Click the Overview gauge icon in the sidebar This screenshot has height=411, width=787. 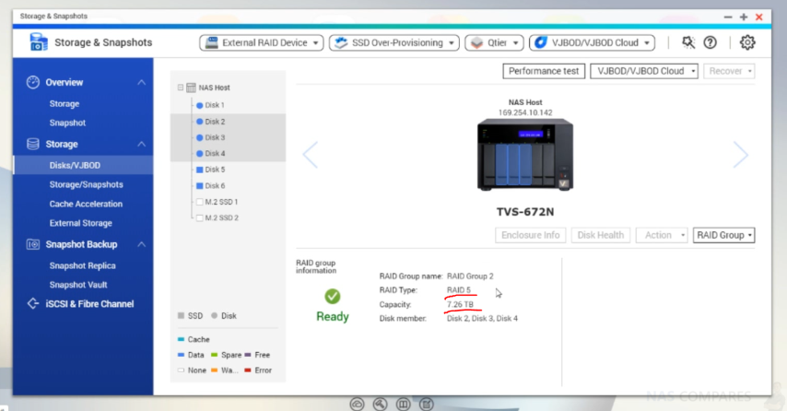click(33, 82)
